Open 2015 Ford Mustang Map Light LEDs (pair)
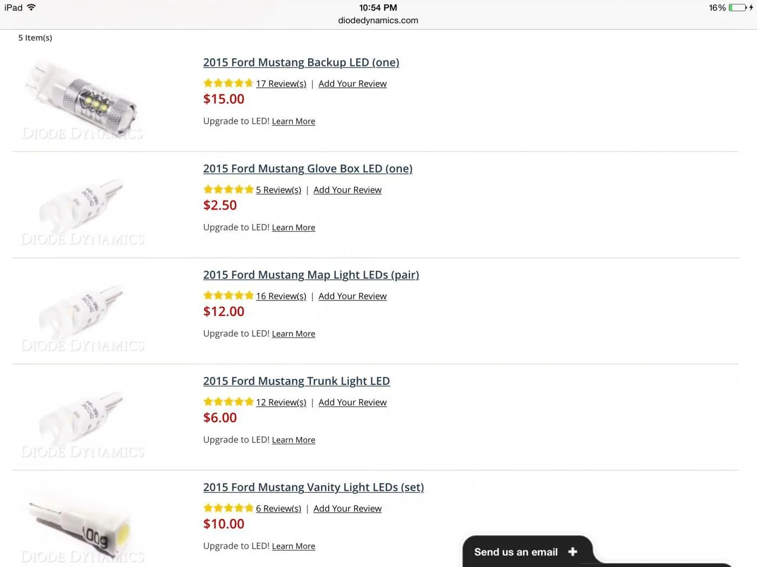The image size is (757, 567). pyautogui.click(x=311, y=275)
